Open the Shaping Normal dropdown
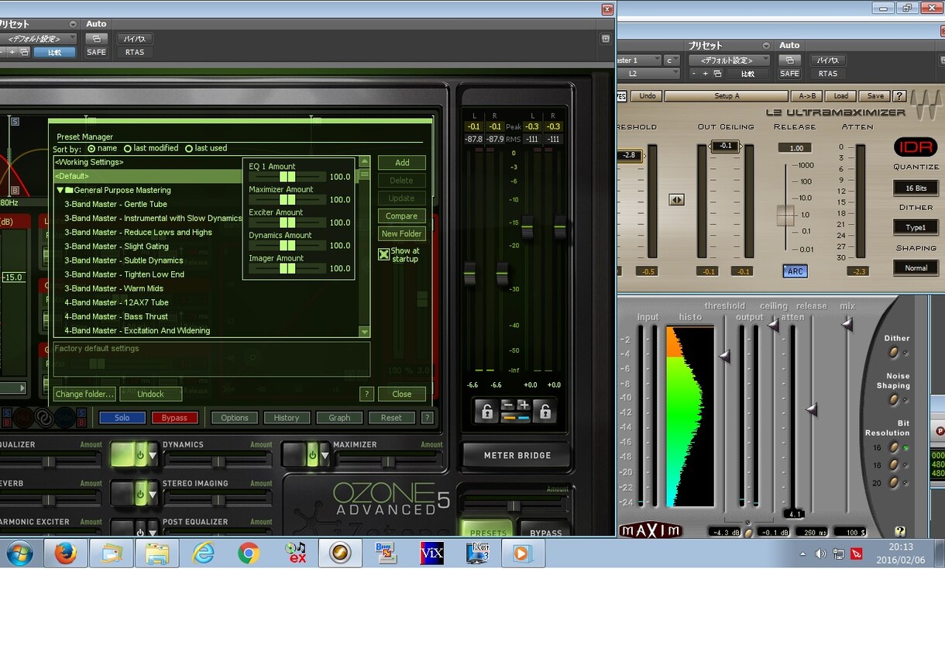Image resolution: width=945 pixels, height=652 pixels. click(916, 268)
